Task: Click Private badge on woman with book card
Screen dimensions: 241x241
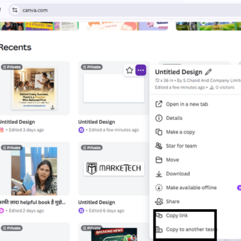Action: click(12, 148)
